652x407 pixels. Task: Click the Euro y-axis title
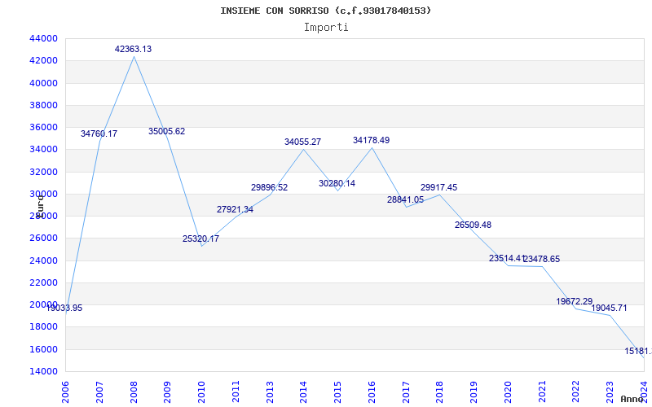[x=40, y=206]
